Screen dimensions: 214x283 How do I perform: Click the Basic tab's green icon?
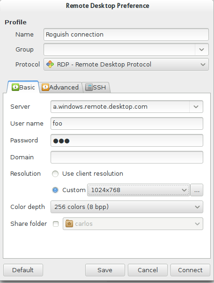pos(15,87)
